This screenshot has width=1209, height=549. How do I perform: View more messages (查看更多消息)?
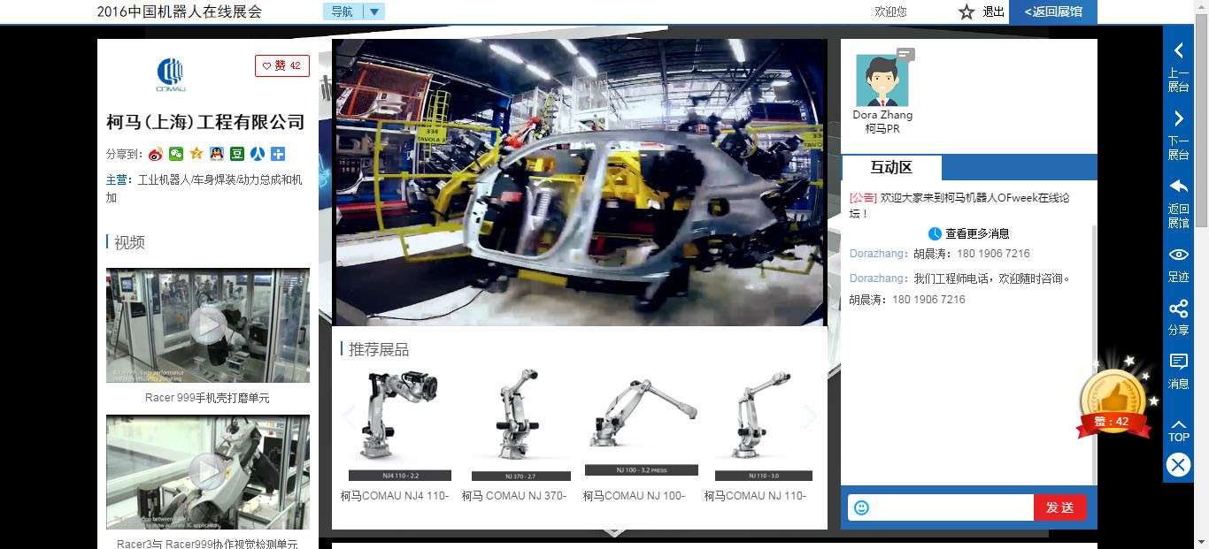click(x=968, y=234)
